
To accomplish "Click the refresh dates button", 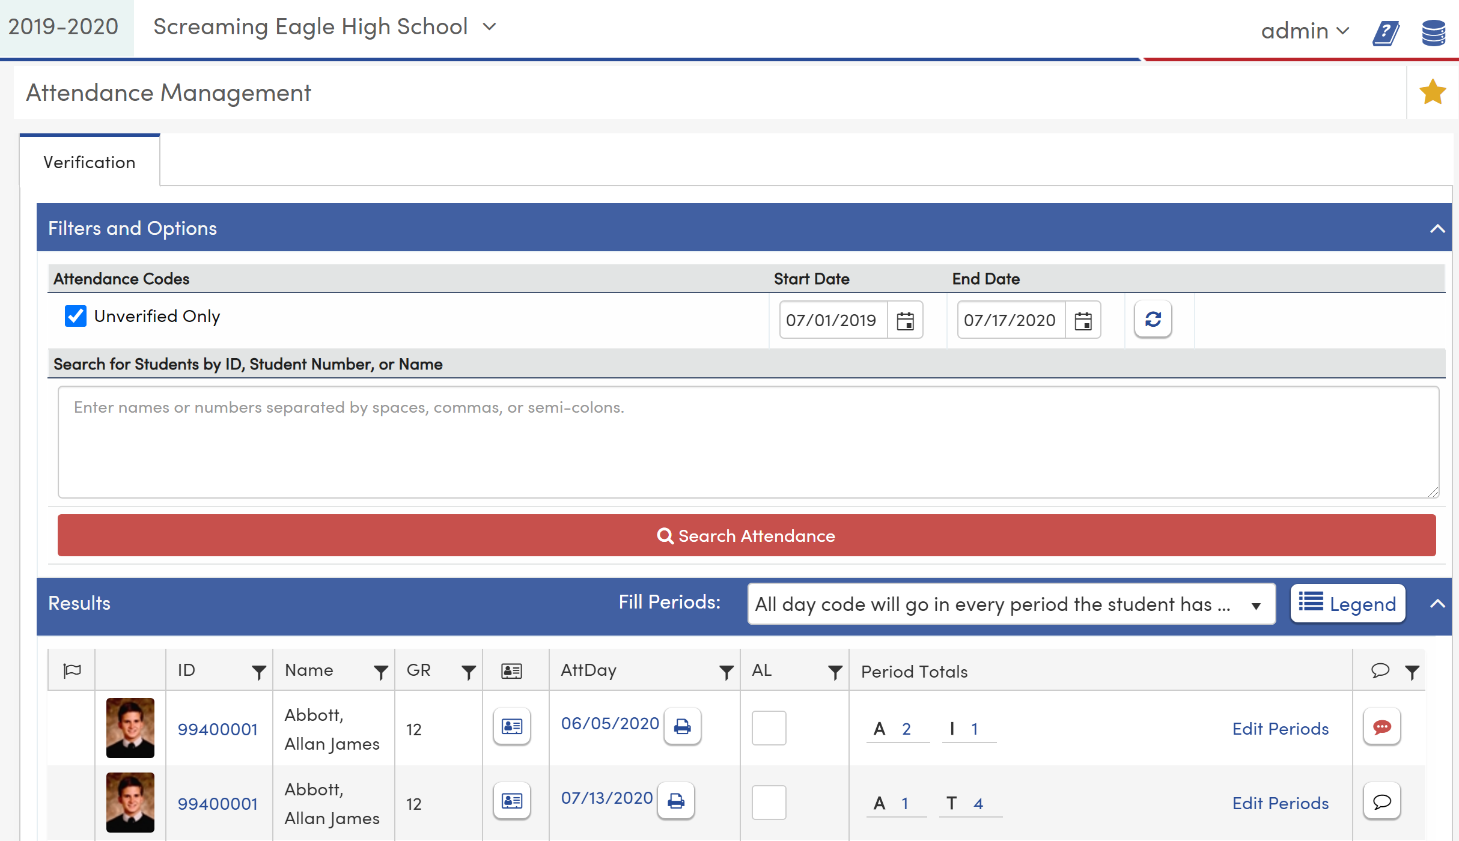I will click(1153, 319).
